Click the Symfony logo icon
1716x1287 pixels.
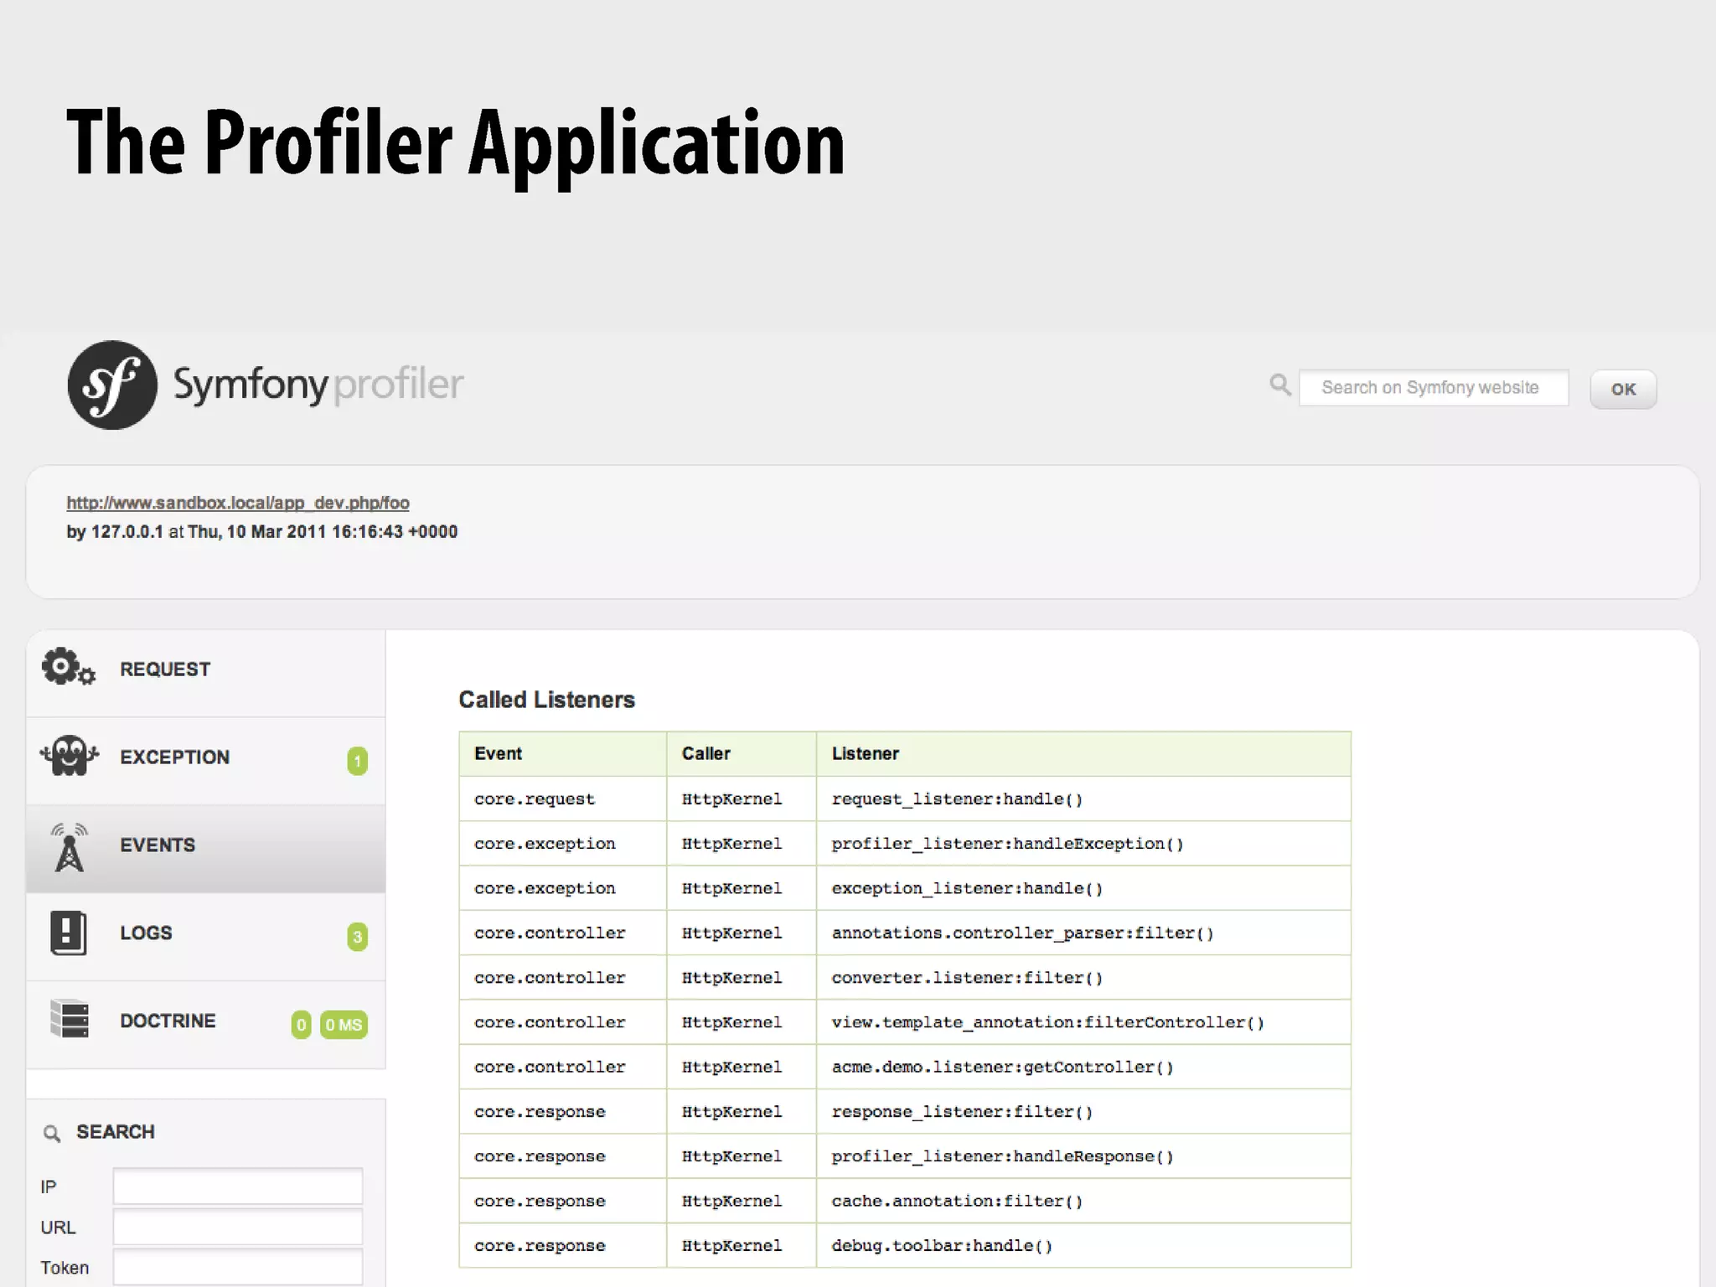click(x=112, y=385)
